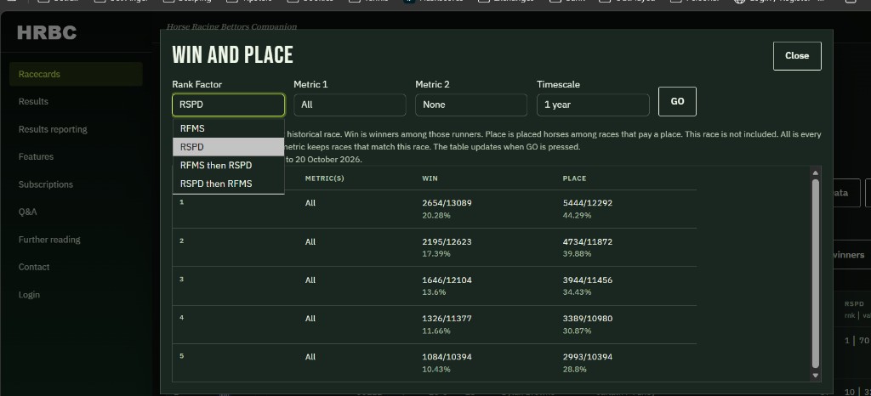Click the rank number 3 cell

tap(182, 279)
